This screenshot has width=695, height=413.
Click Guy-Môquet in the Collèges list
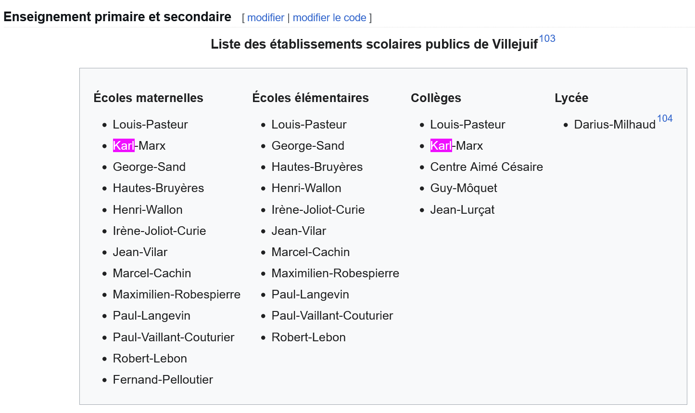coord(464,188)
